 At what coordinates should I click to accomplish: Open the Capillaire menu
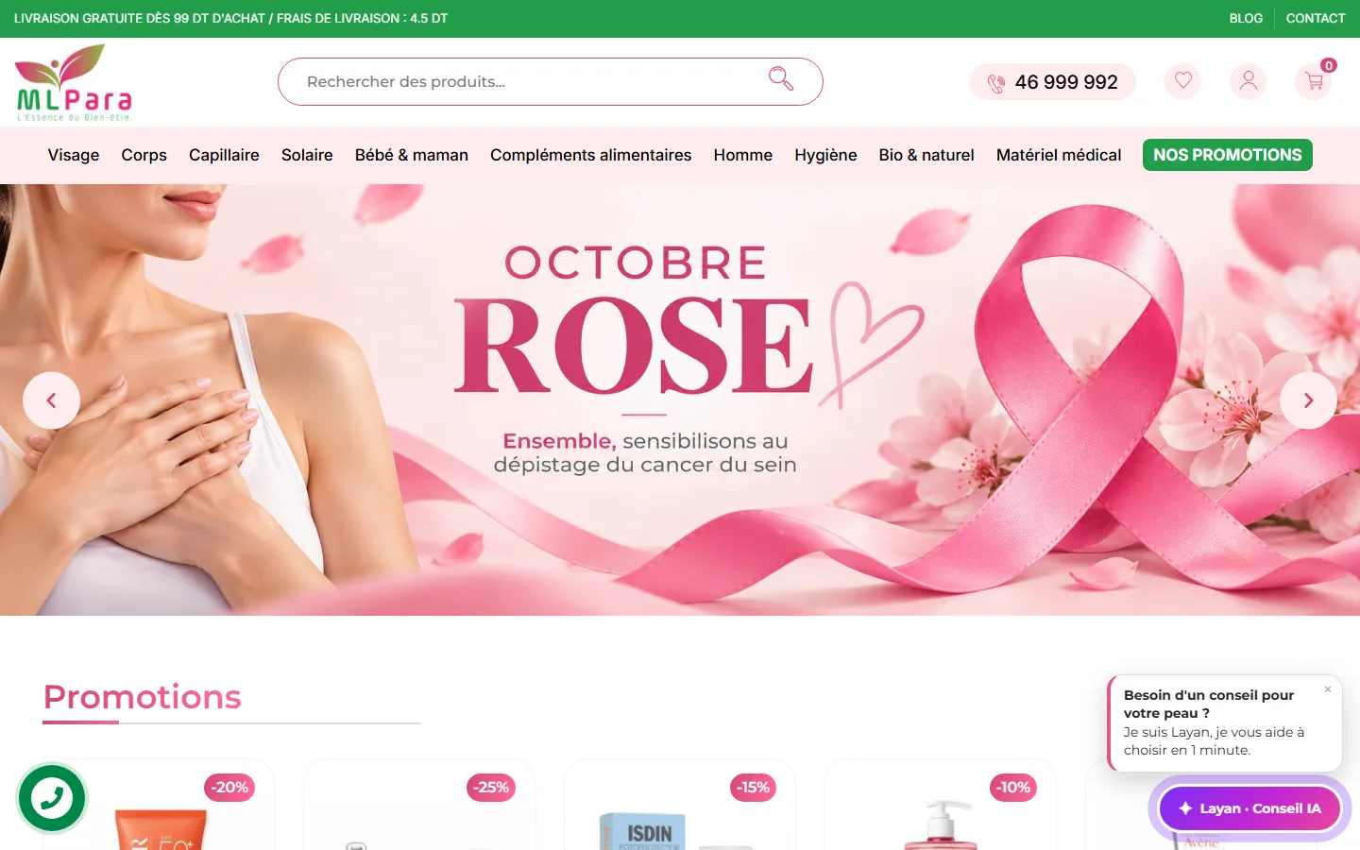(224, 155)
